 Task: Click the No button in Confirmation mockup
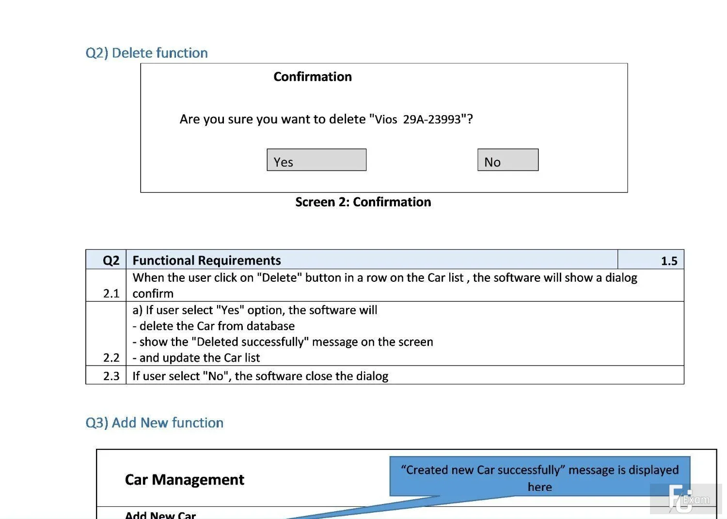pyautogui.click(x=508, y=160)
